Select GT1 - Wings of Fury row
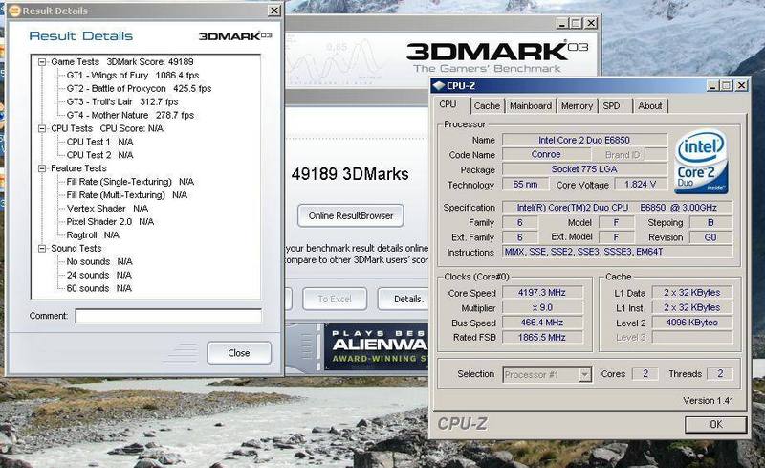This screenshot has height=468, width=765. point(133,76)
